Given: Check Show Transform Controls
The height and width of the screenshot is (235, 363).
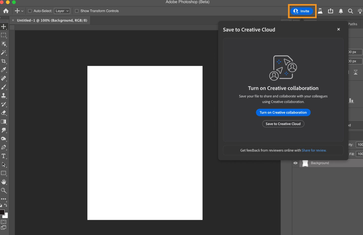Looking at the screenshot, I should 77,11.
